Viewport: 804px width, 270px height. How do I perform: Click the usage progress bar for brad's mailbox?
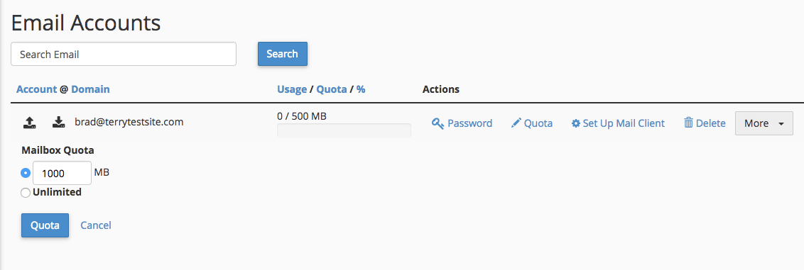point(344,130)
